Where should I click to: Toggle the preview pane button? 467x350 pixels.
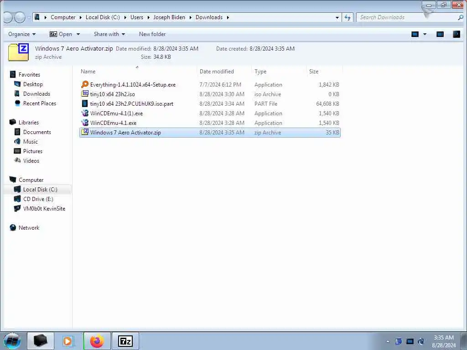point(440,34)
